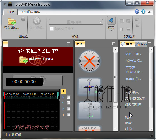Enable the S checkbox
156x140 pixels.
tap(69, 103)
